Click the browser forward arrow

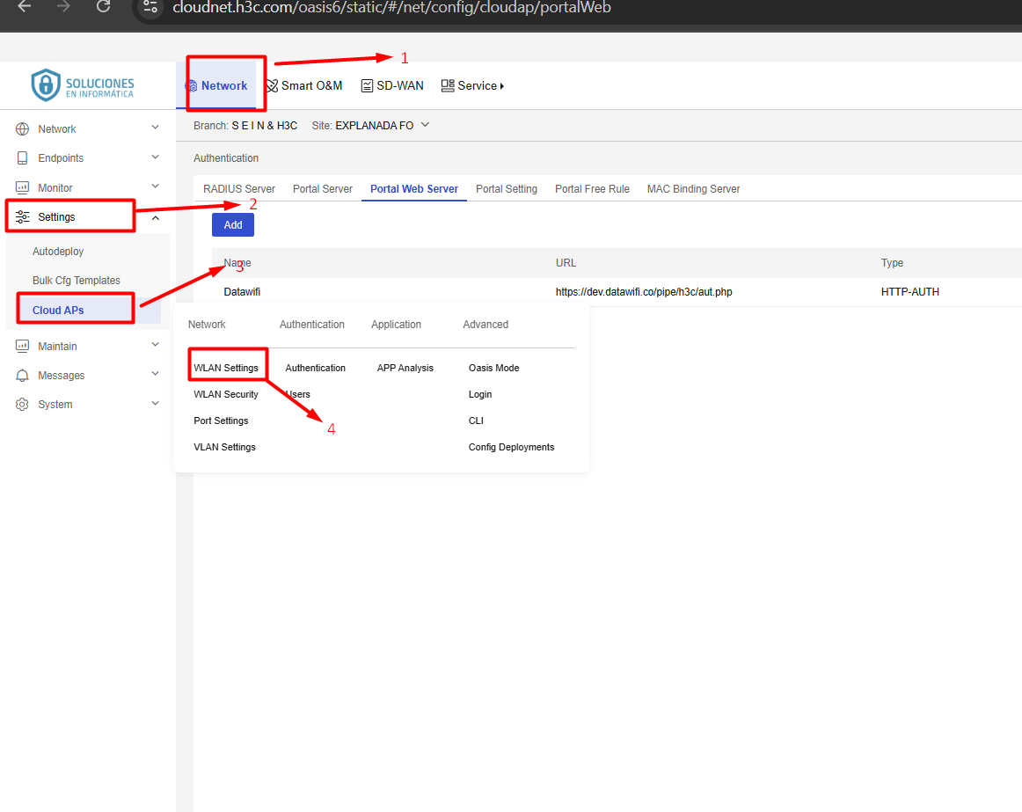coord(63,6)
